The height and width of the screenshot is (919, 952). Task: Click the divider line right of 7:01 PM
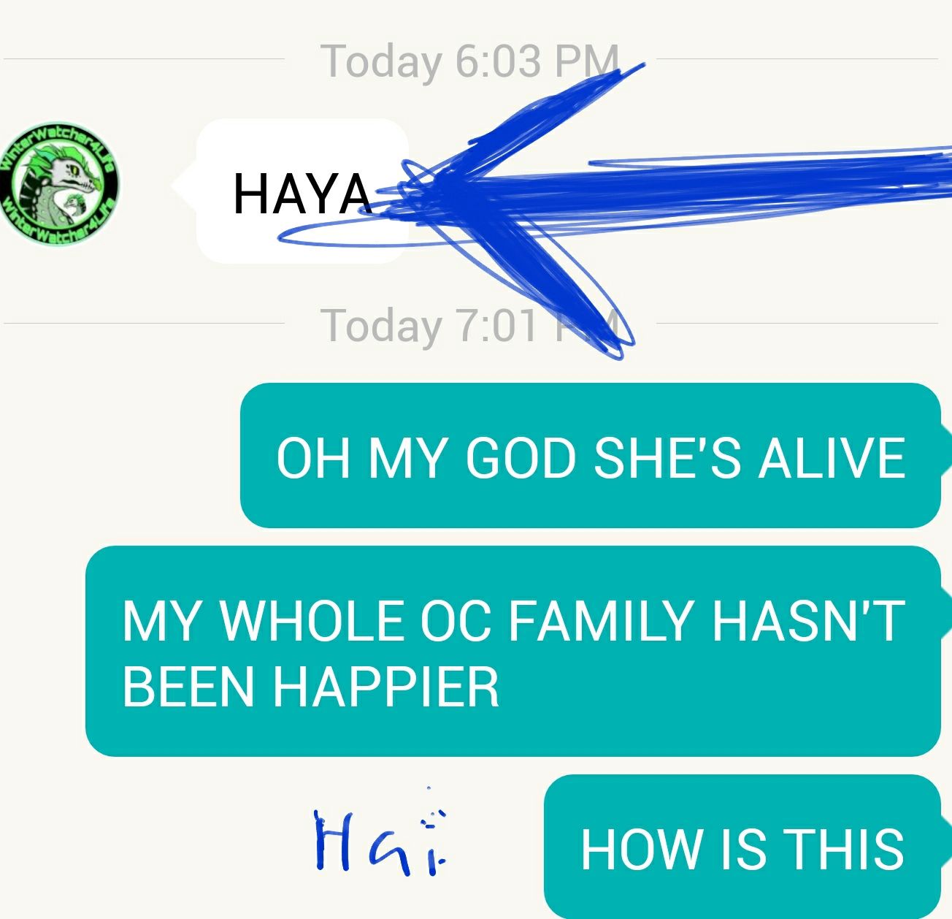point(797,324)
